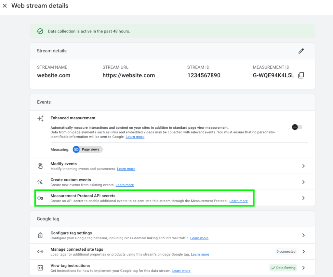This screenshot has height=277, width=333.
Task: Expand Modify events with chevron
Action: (303, 166)
